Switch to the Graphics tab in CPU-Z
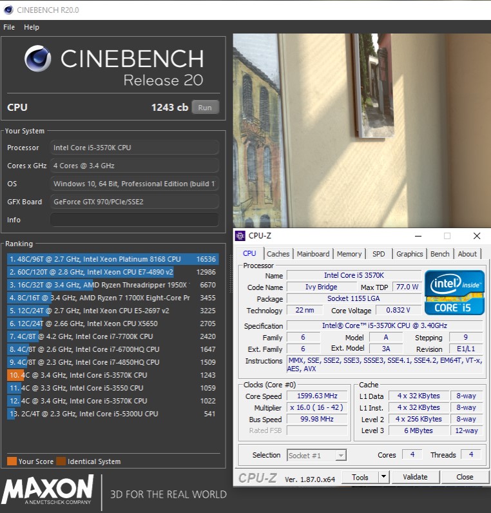The width and height of the screenshot is (491, 513). [x=410, y=254]
